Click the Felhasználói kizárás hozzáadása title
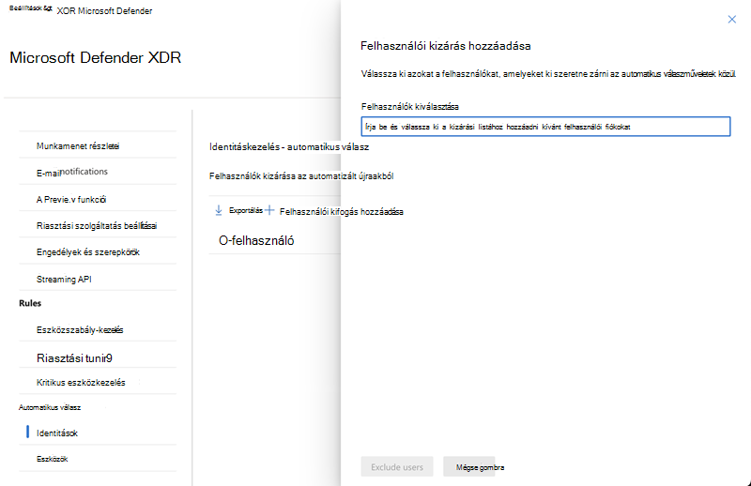This screenshot has width=751, height=486. click(445, 46)
